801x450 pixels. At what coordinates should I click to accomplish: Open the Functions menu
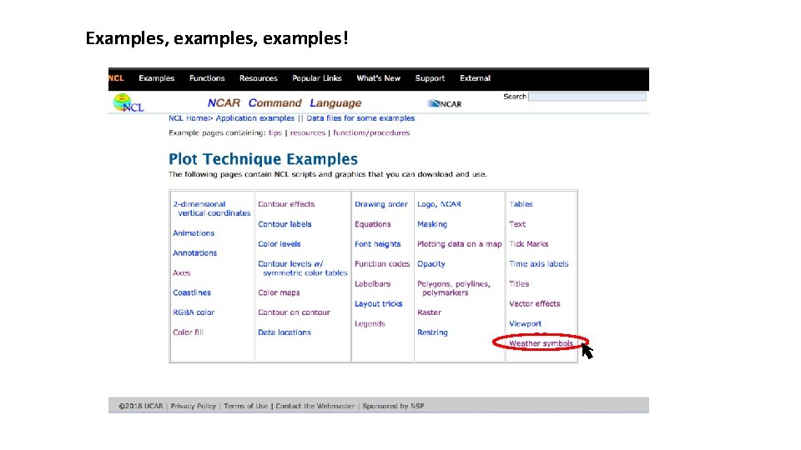point(207,78)
